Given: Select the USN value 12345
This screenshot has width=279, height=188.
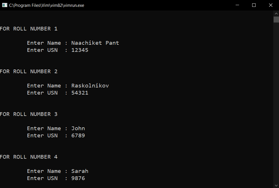Looking at the screenshot, I should (x=80, y=50).
